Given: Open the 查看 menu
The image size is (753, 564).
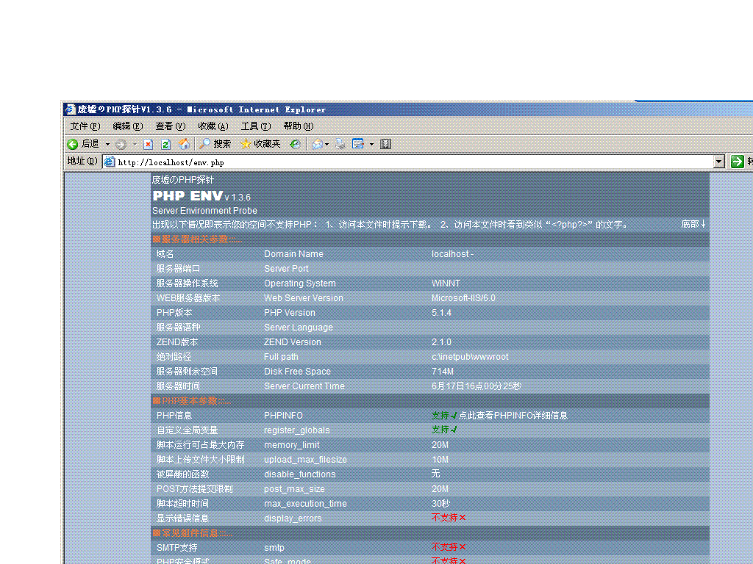Looking at the screenshot, I should point(170,126).
